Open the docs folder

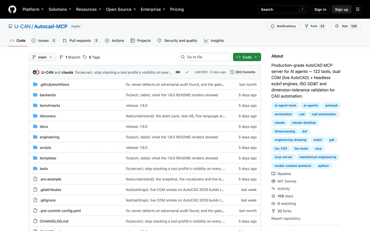[44, 127]
